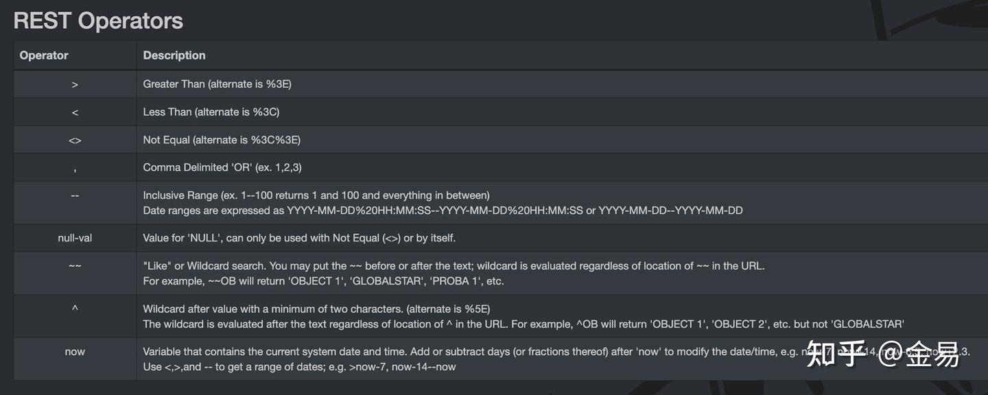
Task: Click the Comma Delimited 'OR' description
Action: click(x=223, y=167)
